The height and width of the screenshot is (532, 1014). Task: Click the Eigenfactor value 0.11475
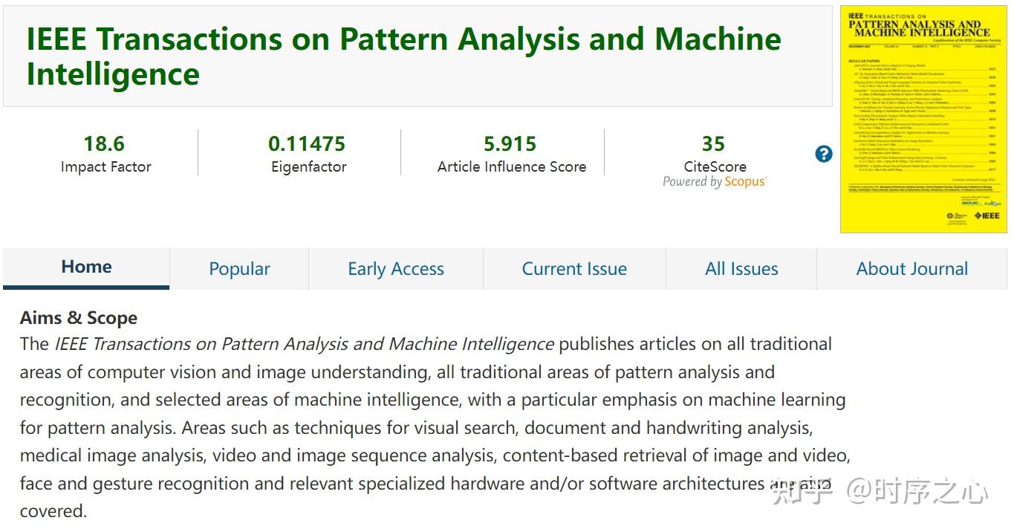307,143
